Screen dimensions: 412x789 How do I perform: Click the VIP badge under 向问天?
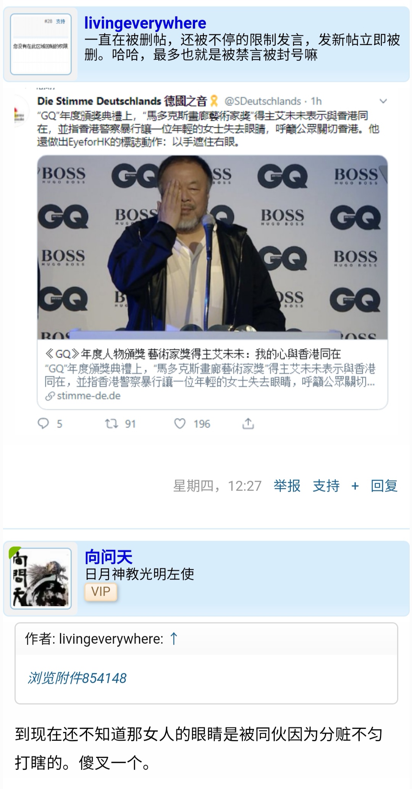click(x=101, y=592)
